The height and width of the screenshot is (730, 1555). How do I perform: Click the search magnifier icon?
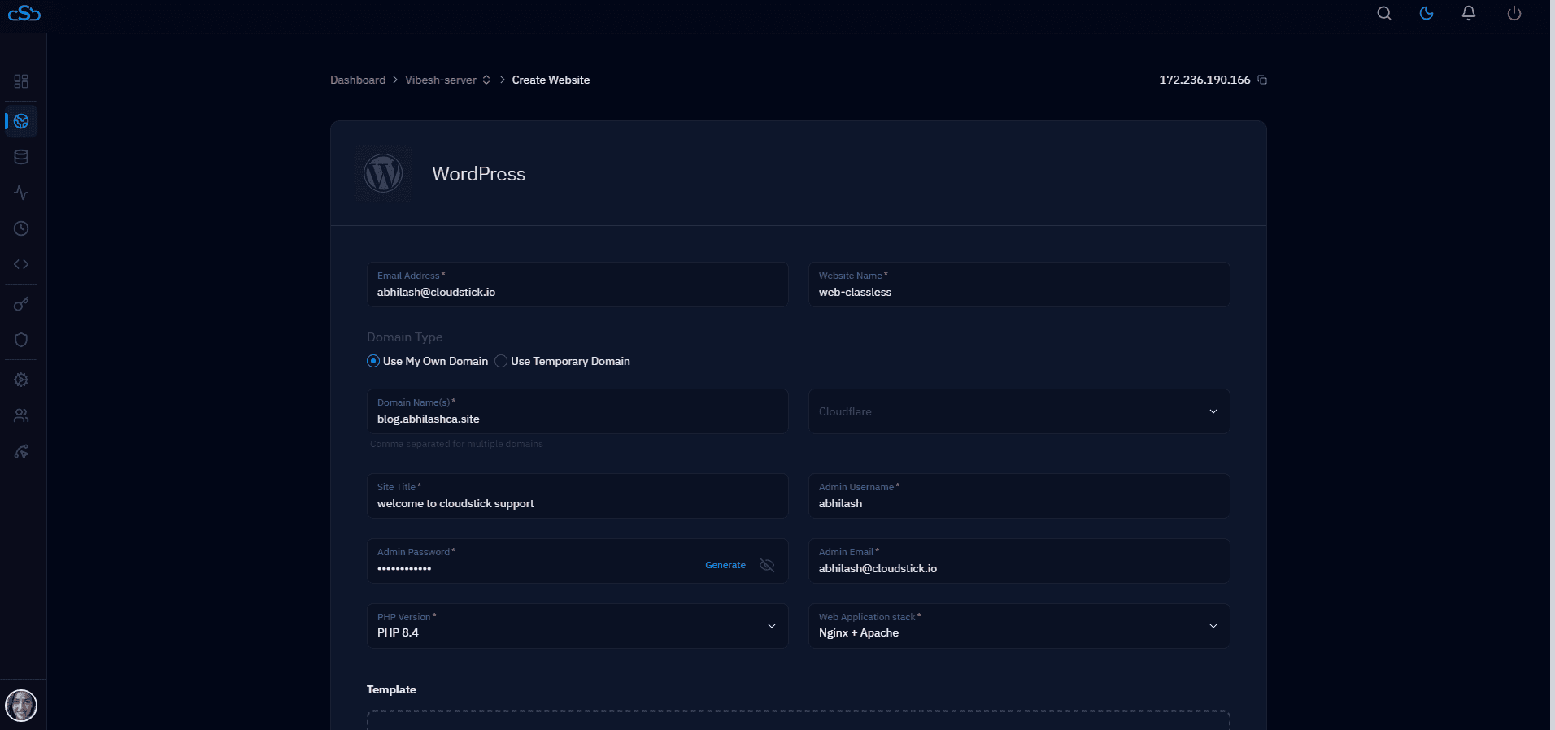tap(1384, 13)
